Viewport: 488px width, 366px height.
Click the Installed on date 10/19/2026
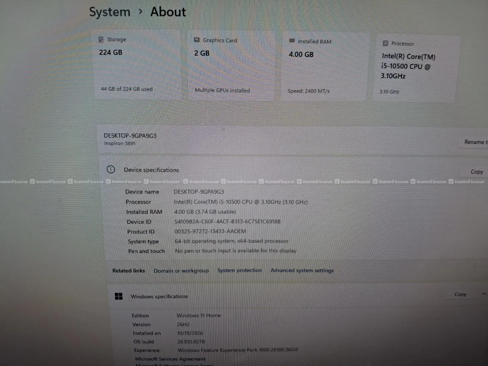click(190, 333)
